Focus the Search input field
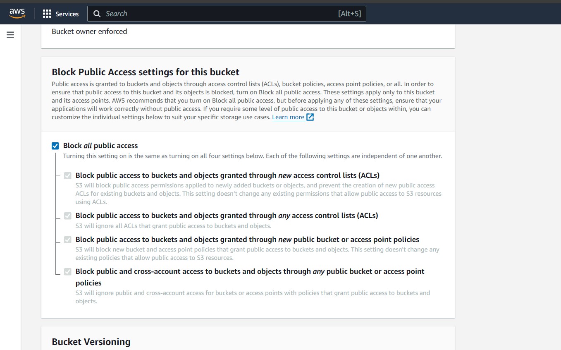 click(x=227, y=14)
